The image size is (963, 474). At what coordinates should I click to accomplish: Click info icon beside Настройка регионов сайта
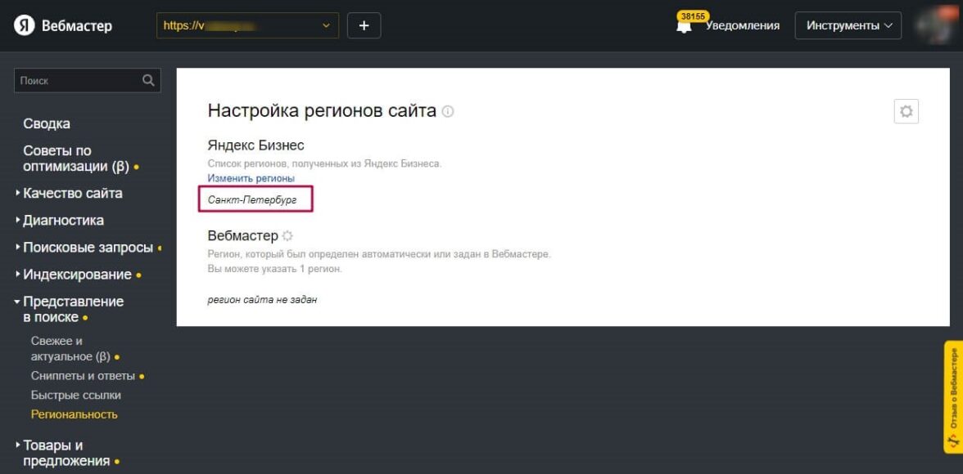448,112
